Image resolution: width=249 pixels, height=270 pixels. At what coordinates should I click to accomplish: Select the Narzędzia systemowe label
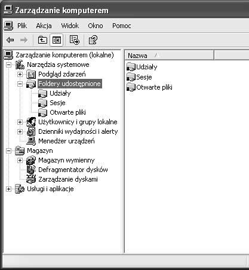pyautogui.click(x=58, y=65)
